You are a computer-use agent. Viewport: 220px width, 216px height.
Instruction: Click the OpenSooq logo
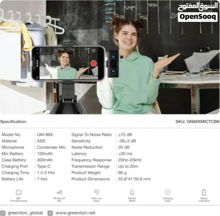197,17
